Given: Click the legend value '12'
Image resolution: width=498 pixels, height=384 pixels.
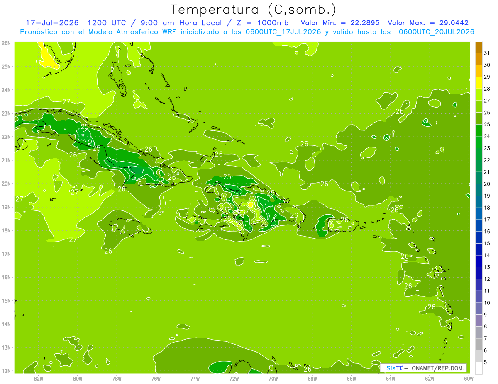Looking at the screenshot, I should point(487,279).
